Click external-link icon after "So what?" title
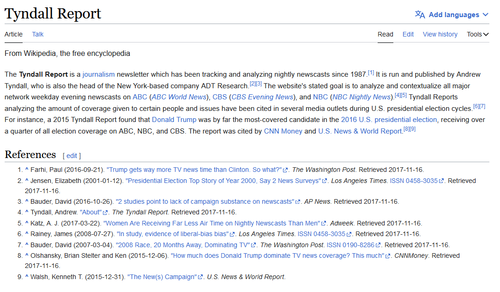The width and height of the screenshot is (500, 292). 285,170
